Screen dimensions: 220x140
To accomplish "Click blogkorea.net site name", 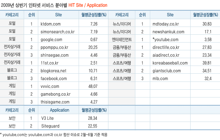I will [x=53, y=71].
